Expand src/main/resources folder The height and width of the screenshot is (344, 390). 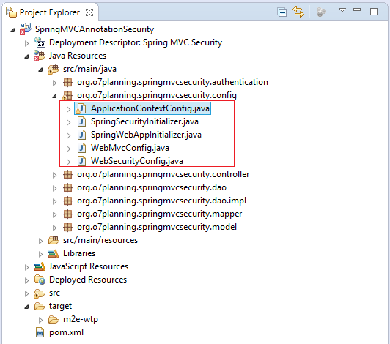click(x=40, y=242)
